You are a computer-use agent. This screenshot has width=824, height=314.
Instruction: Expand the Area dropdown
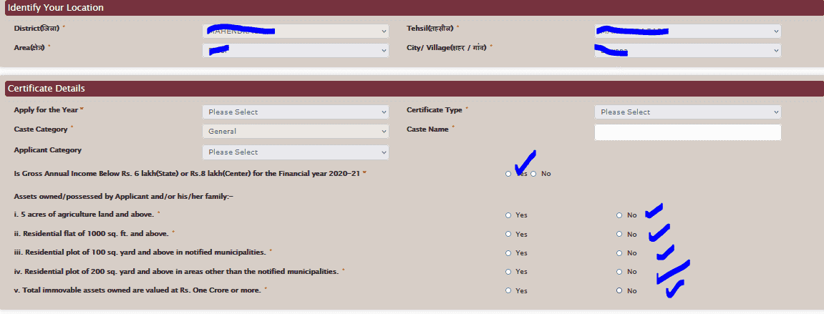[295, 51]
